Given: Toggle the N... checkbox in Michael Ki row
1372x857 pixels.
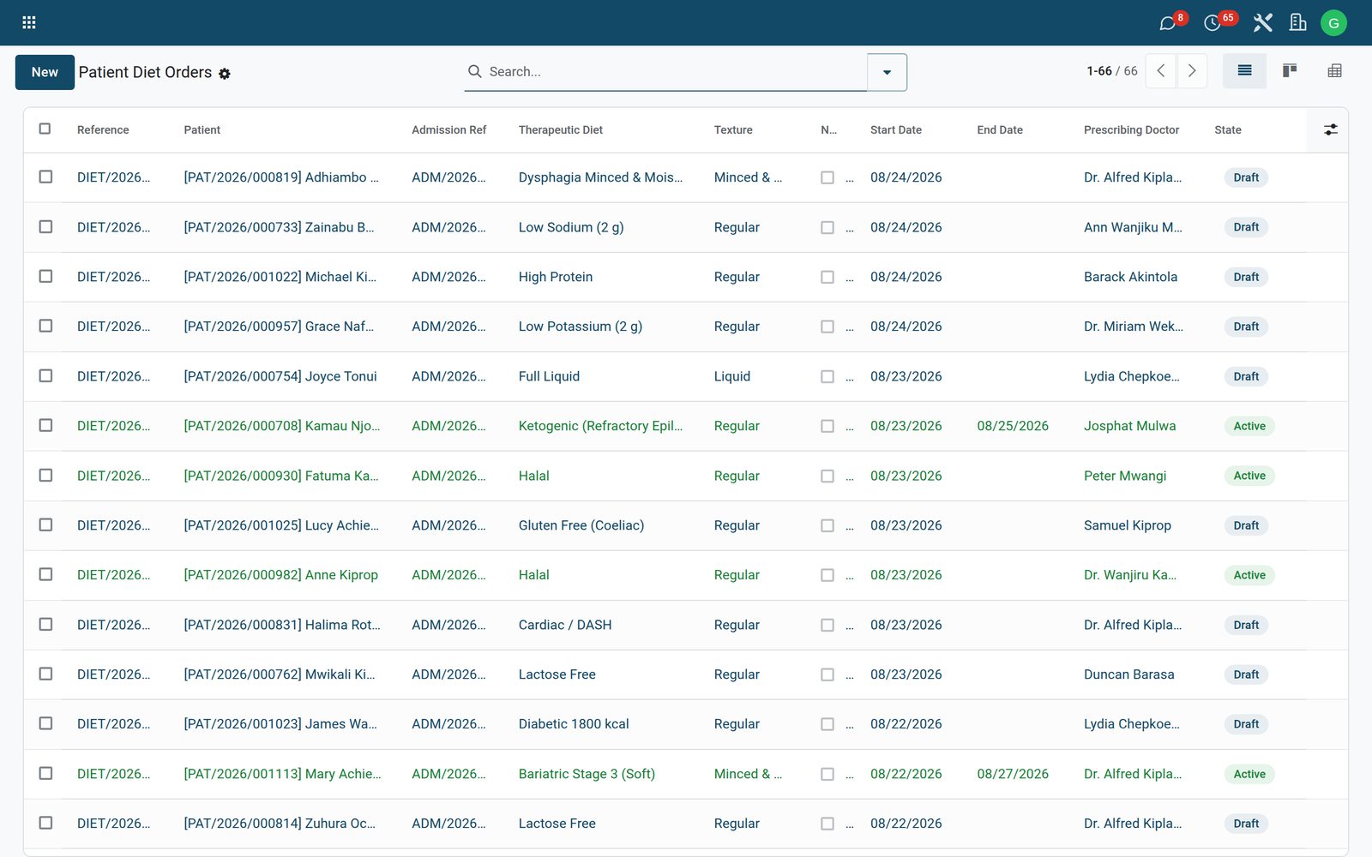Looking at the screenshot, I should pyautogui.click(x=827, y=277).
